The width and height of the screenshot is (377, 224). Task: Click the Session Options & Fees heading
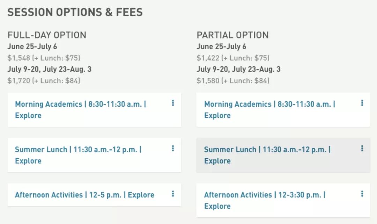[x=75, y=12]
